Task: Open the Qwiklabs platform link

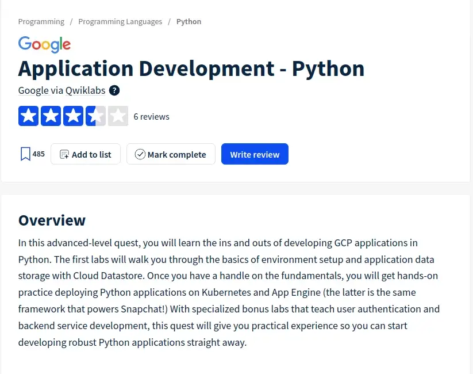Action: point(85,90)
